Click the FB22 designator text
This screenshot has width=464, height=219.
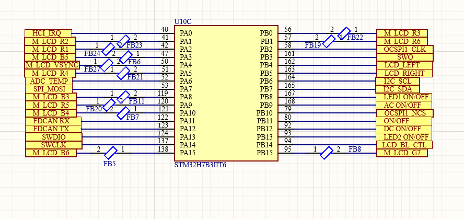pyautogui.click(x=355, y=38)
